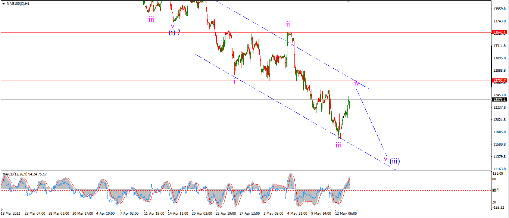Click the NAS100(€),H1 chart title

19,3
